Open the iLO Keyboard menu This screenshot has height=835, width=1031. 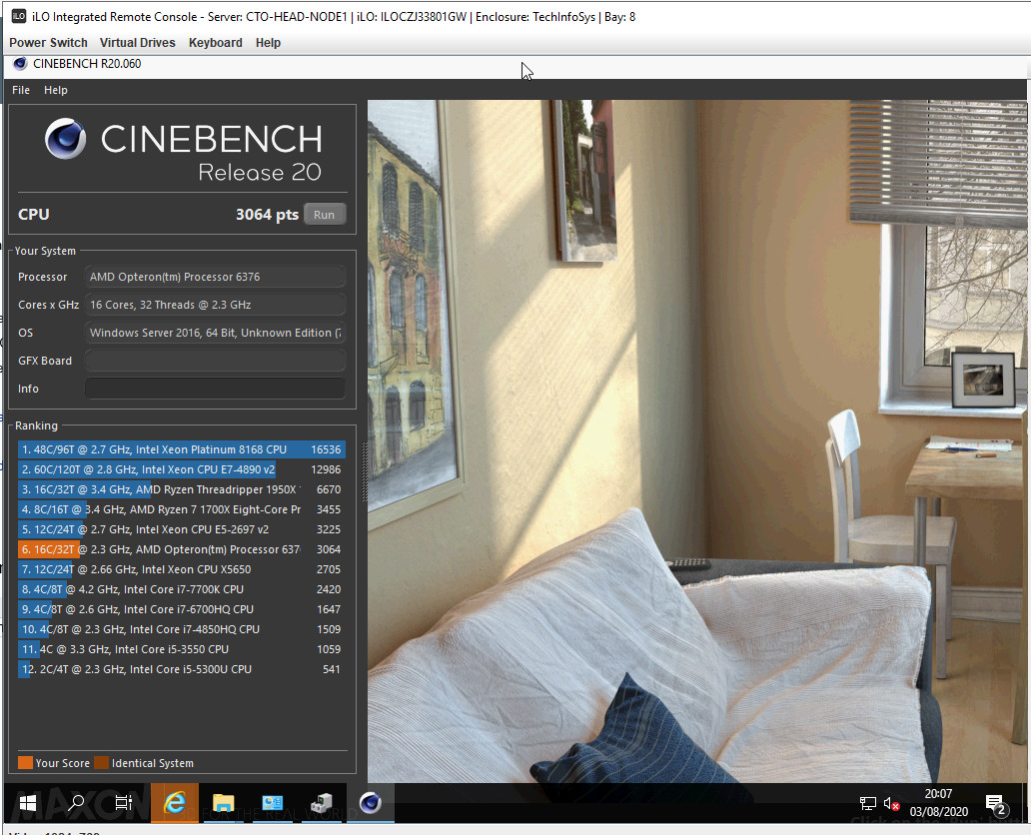point(215,43)
